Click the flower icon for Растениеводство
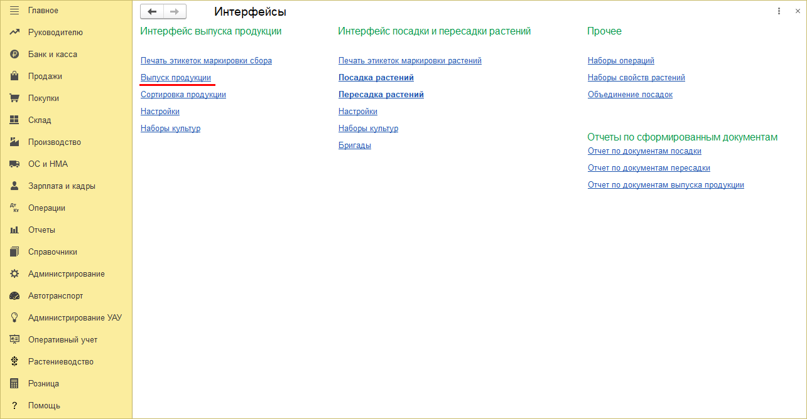Image resolution: width=807 pixels, height=419 pixels. 14,362
